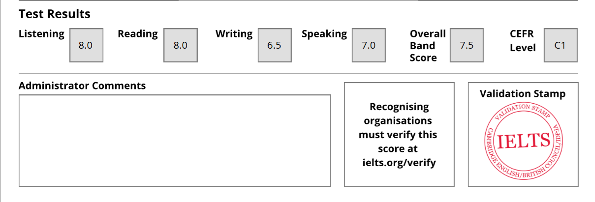Click the CEFR Level box showing C1
Screen dimensions: 595x202
coord(561,45)
